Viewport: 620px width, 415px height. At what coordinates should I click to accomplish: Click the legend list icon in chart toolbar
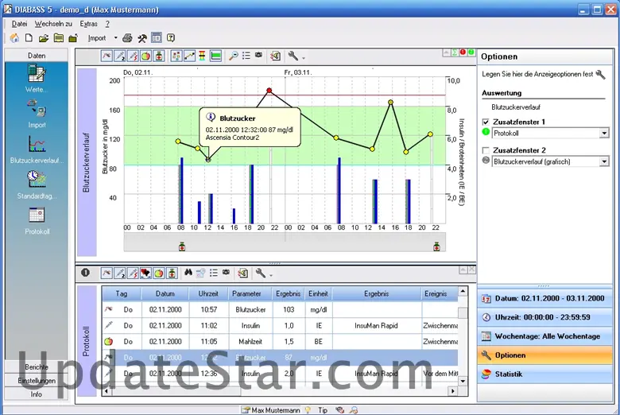[246, 56]
